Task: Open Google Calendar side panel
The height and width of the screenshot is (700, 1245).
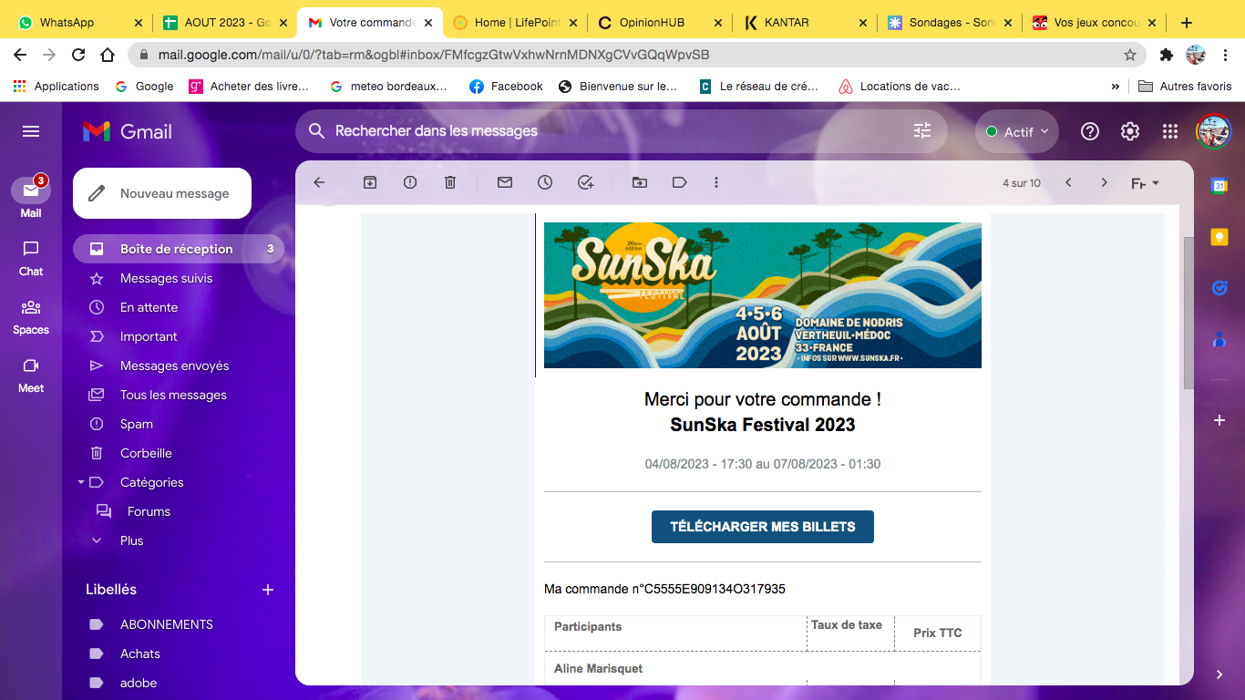Action: 1219,186
